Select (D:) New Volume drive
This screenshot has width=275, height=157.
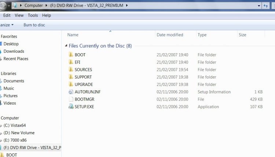click(19, 133)
